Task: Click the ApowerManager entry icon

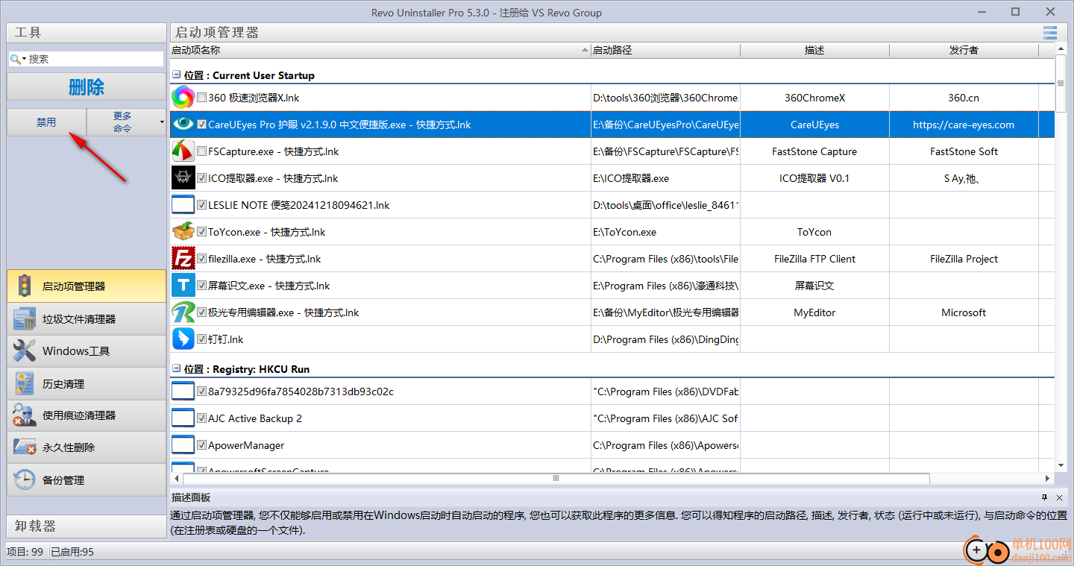Action: (183, 445)
